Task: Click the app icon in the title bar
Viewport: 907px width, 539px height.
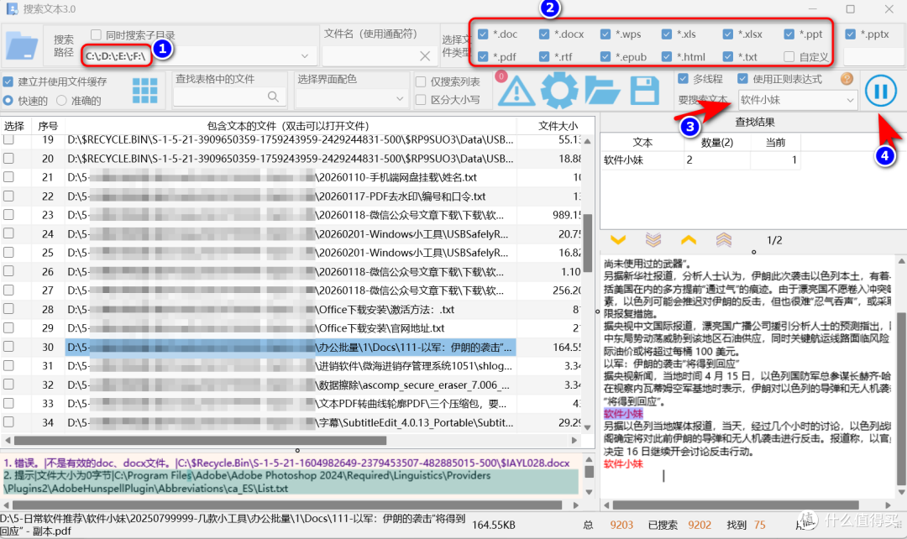Action: [12, 8]
